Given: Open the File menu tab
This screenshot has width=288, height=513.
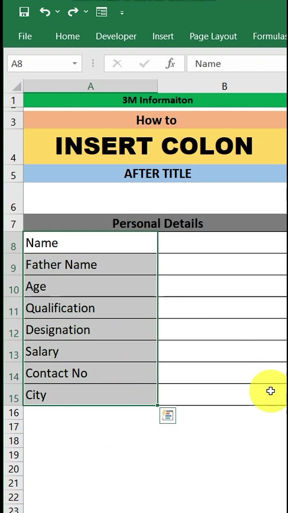Looking at the screenshot, I should 25,36.
